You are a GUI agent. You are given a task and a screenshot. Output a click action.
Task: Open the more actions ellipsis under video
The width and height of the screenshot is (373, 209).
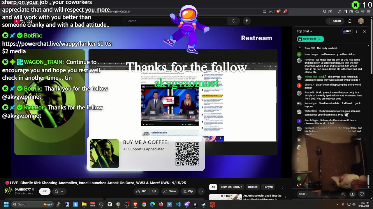click(201, 191)
